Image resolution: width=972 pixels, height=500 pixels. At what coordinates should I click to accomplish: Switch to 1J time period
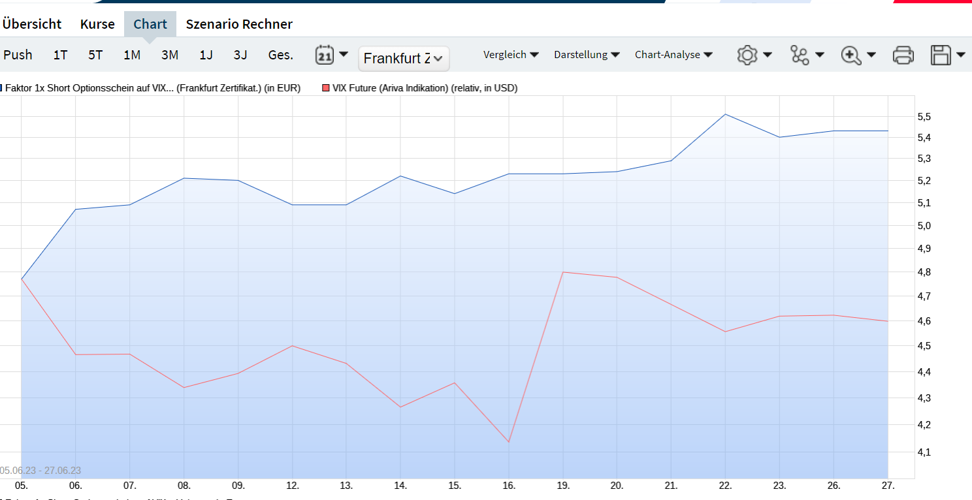tap(206, 55)
